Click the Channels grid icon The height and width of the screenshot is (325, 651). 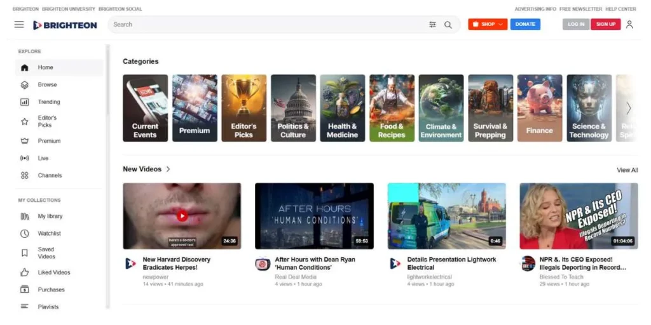(25, 175)
